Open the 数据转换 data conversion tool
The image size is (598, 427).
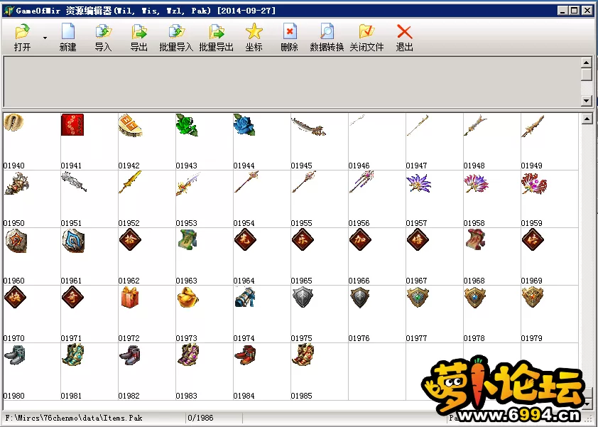point(327,37)
